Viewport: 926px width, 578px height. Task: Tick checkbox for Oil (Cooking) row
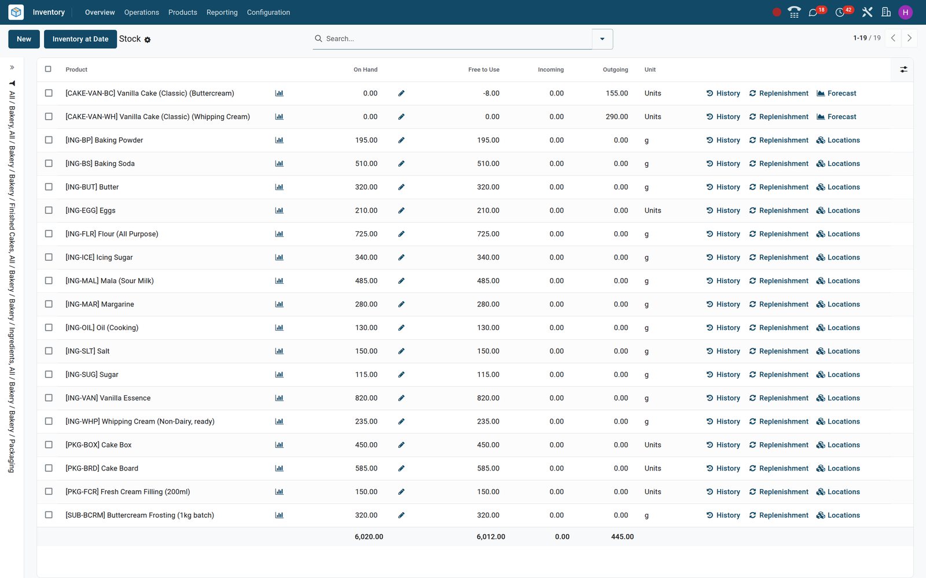pyautogui.click(x=49, y=327)
